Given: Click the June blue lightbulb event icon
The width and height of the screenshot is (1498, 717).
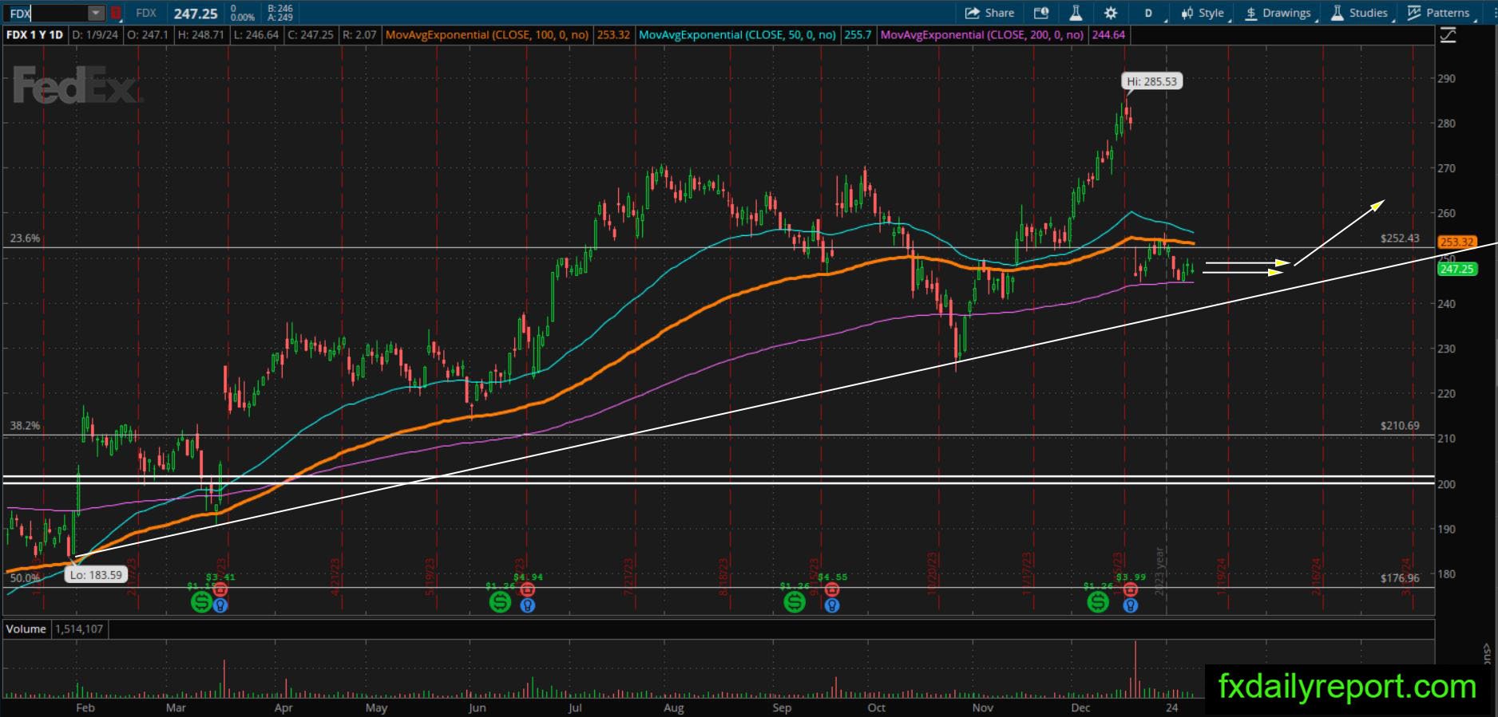Looking at the screenshot, I should [x=527, y=605].
